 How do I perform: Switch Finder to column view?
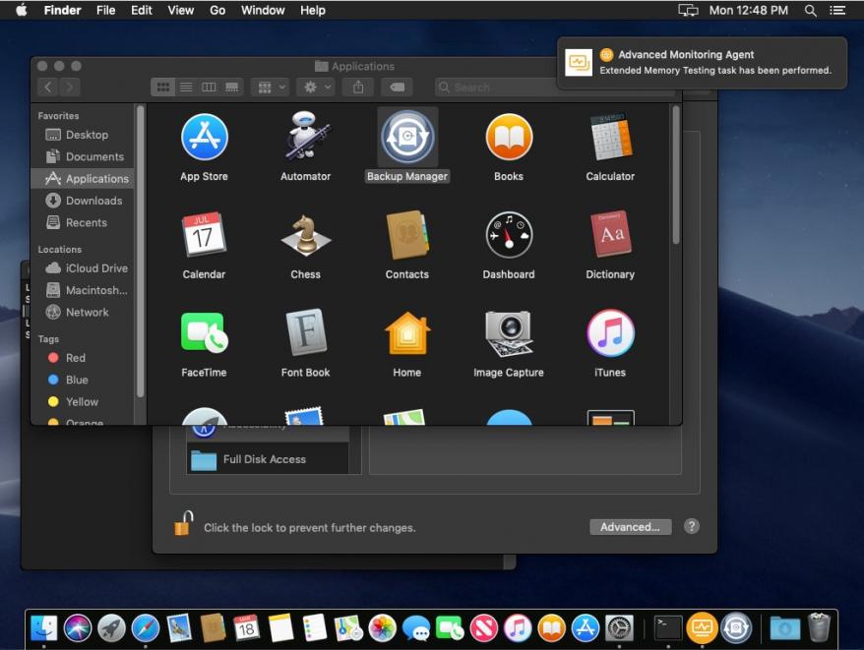[209, 88]
